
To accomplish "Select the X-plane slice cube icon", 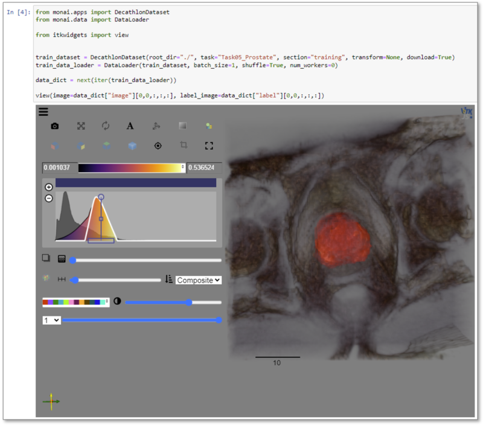I will click(x=56, y=146).
